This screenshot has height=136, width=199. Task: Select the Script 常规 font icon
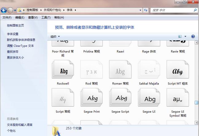point(63,97)
